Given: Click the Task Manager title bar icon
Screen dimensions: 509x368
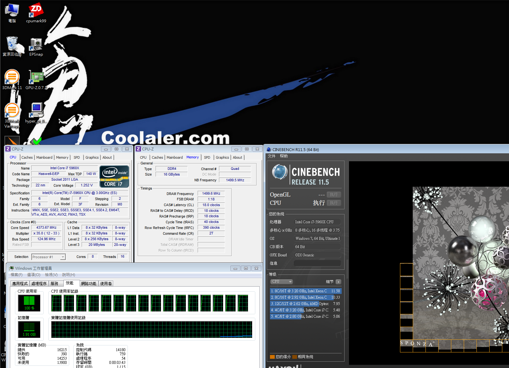Looking at the screenshot, I should [11, 268].
